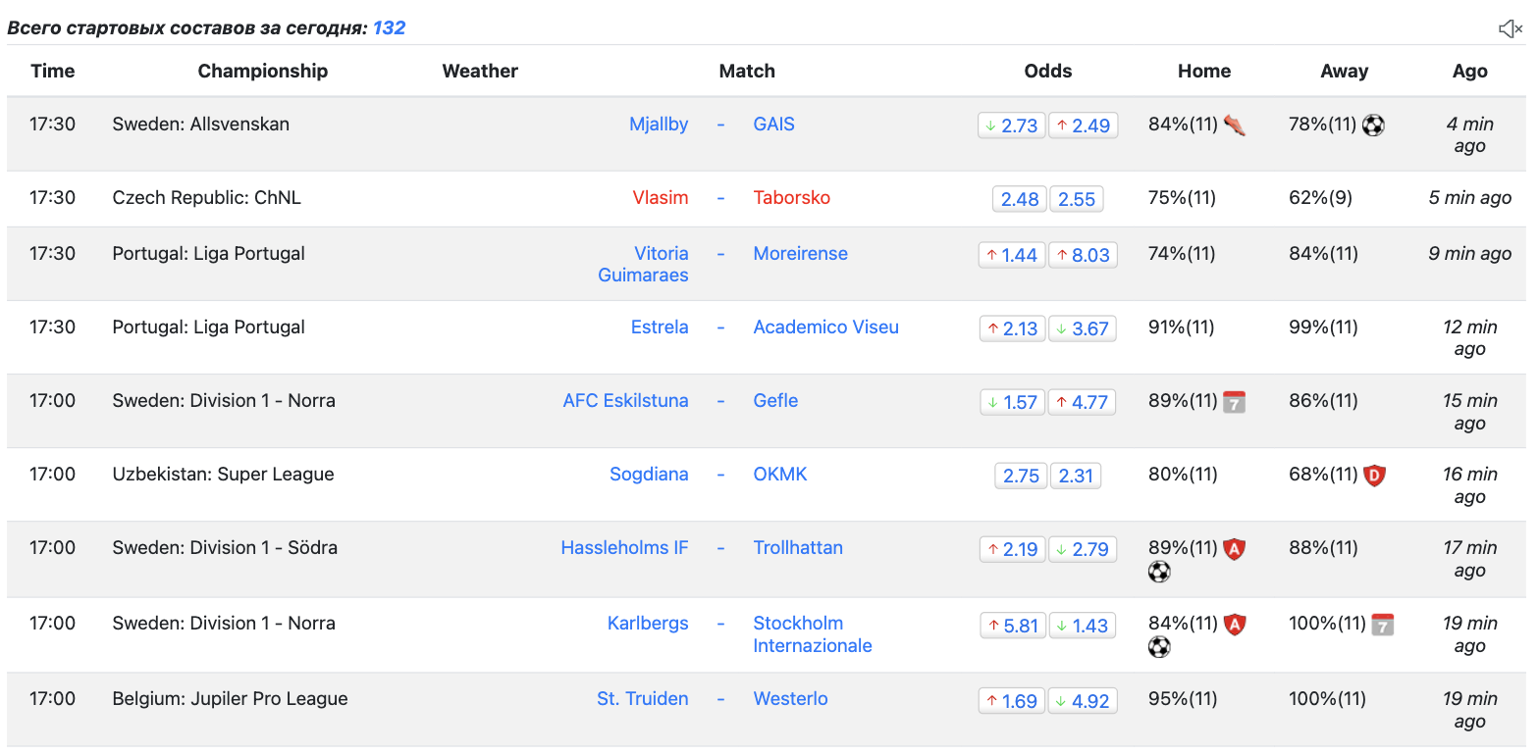Click the 2.31 odds for OKMK
1539x755 pixels.
[1076, 476]
